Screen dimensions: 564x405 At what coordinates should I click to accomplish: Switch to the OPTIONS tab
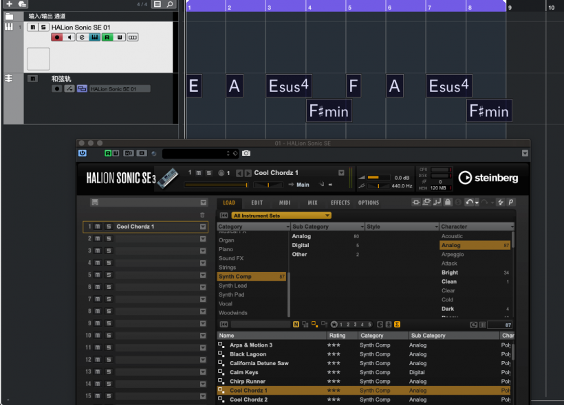369,202
